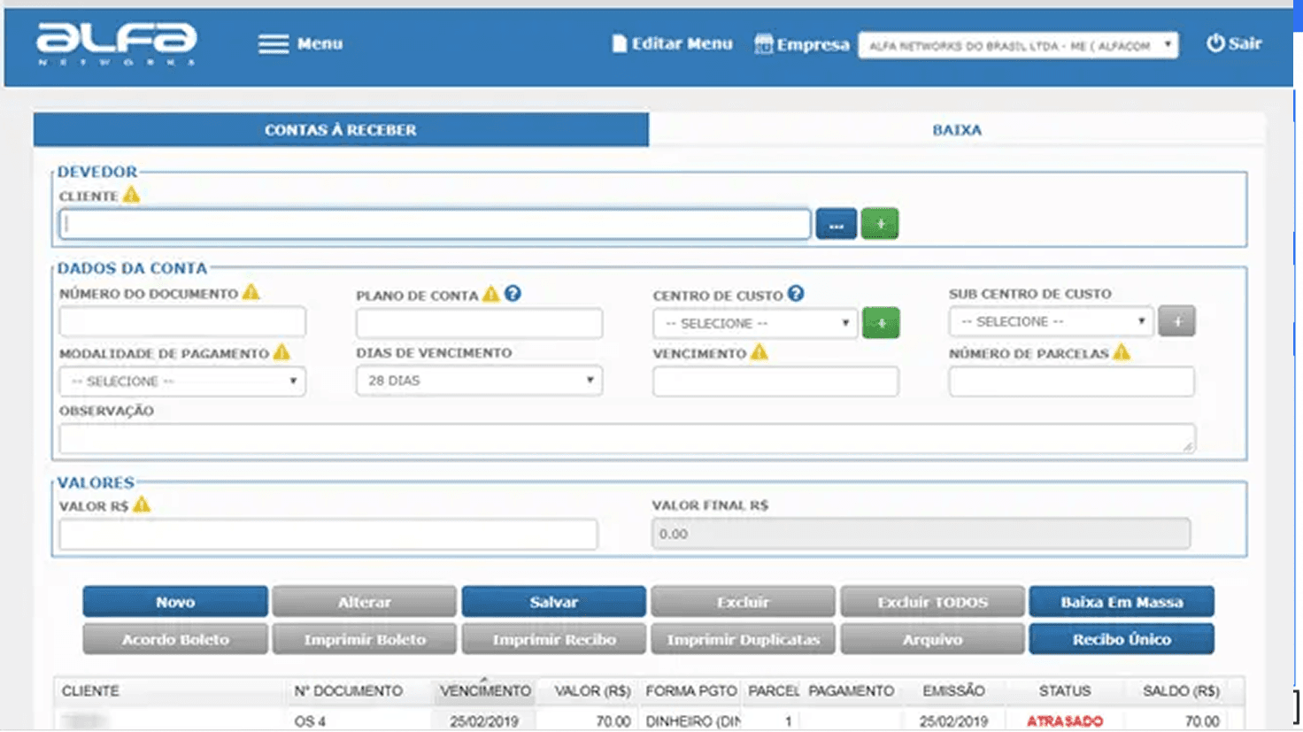This screenshot has width=1303, height=732.
Task: Open the Empresa company dropdown
Action: (1018, 45)
